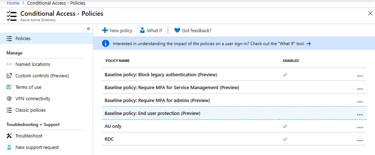
Task: Select Policies in the sidebar
Action: pyautogui.click(x=23, y=38)
